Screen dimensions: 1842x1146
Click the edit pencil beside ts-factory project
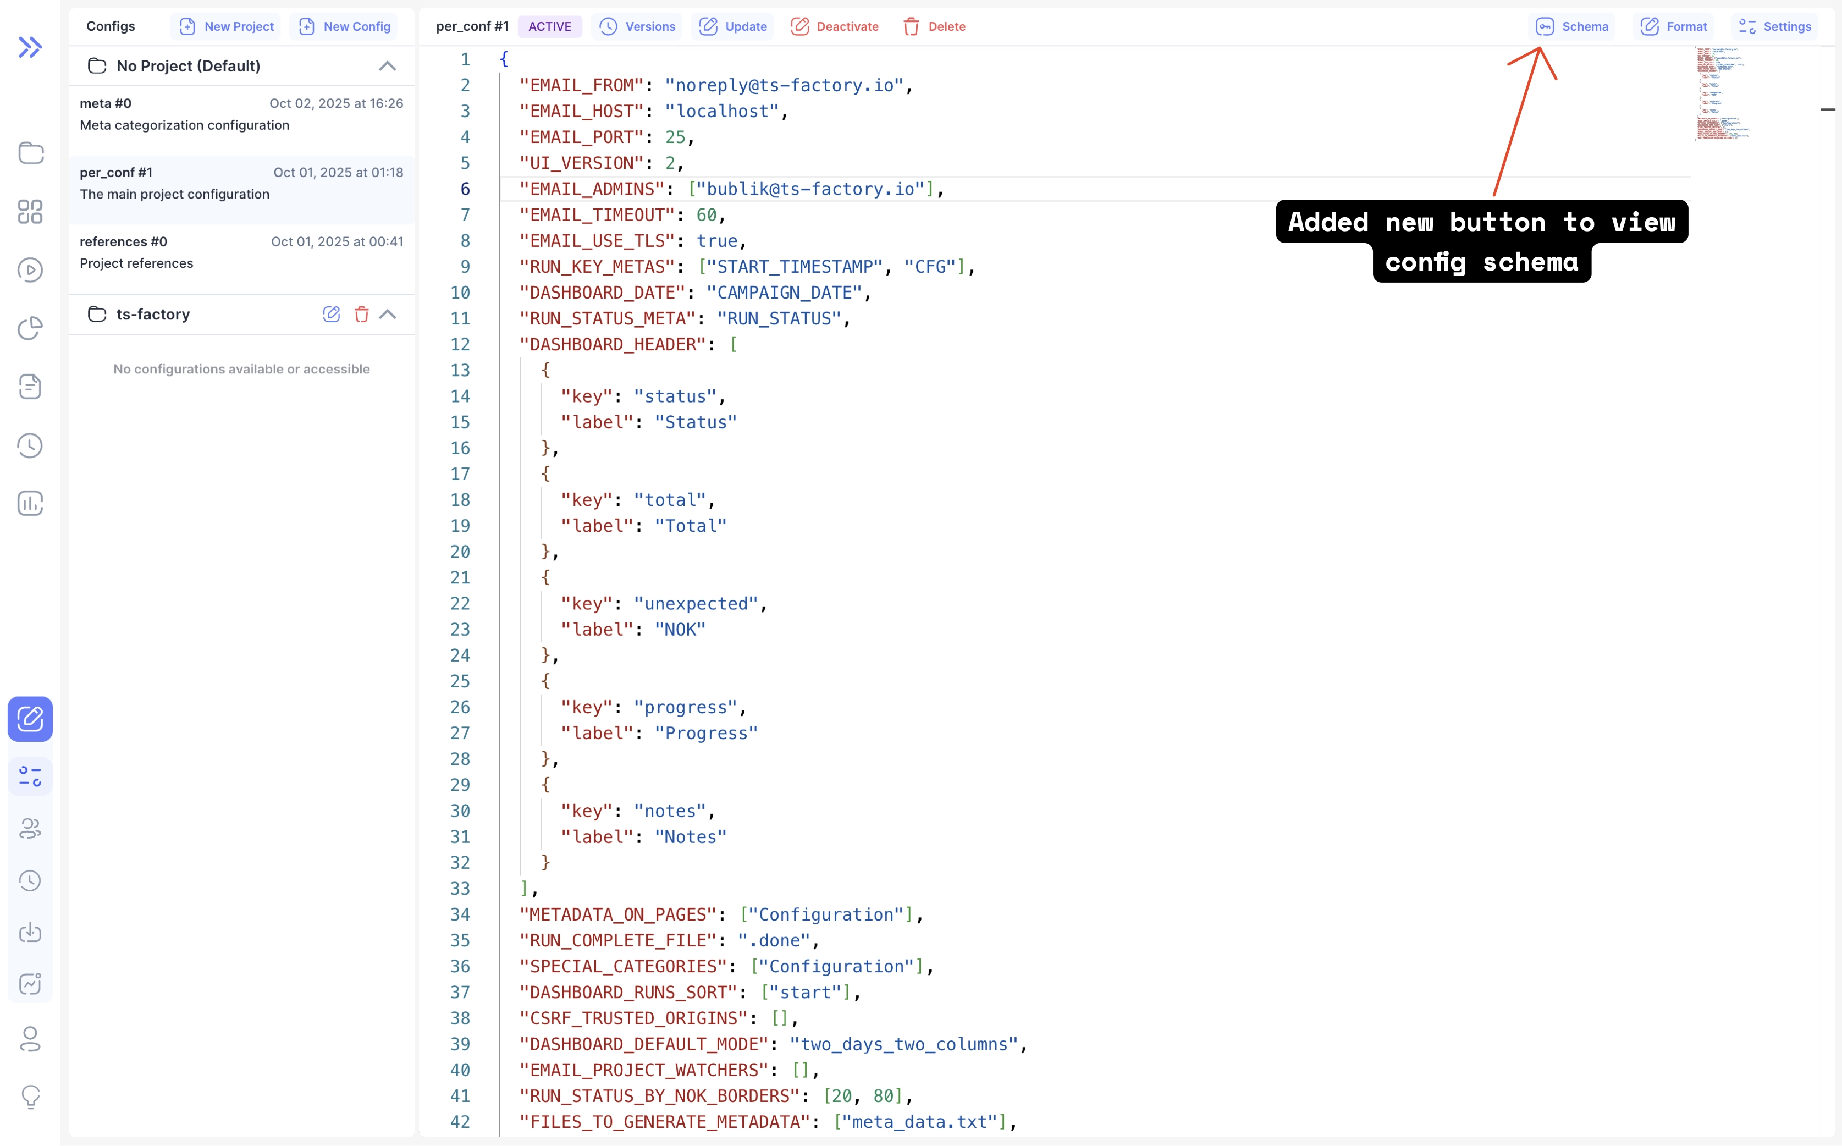[331, 314]
